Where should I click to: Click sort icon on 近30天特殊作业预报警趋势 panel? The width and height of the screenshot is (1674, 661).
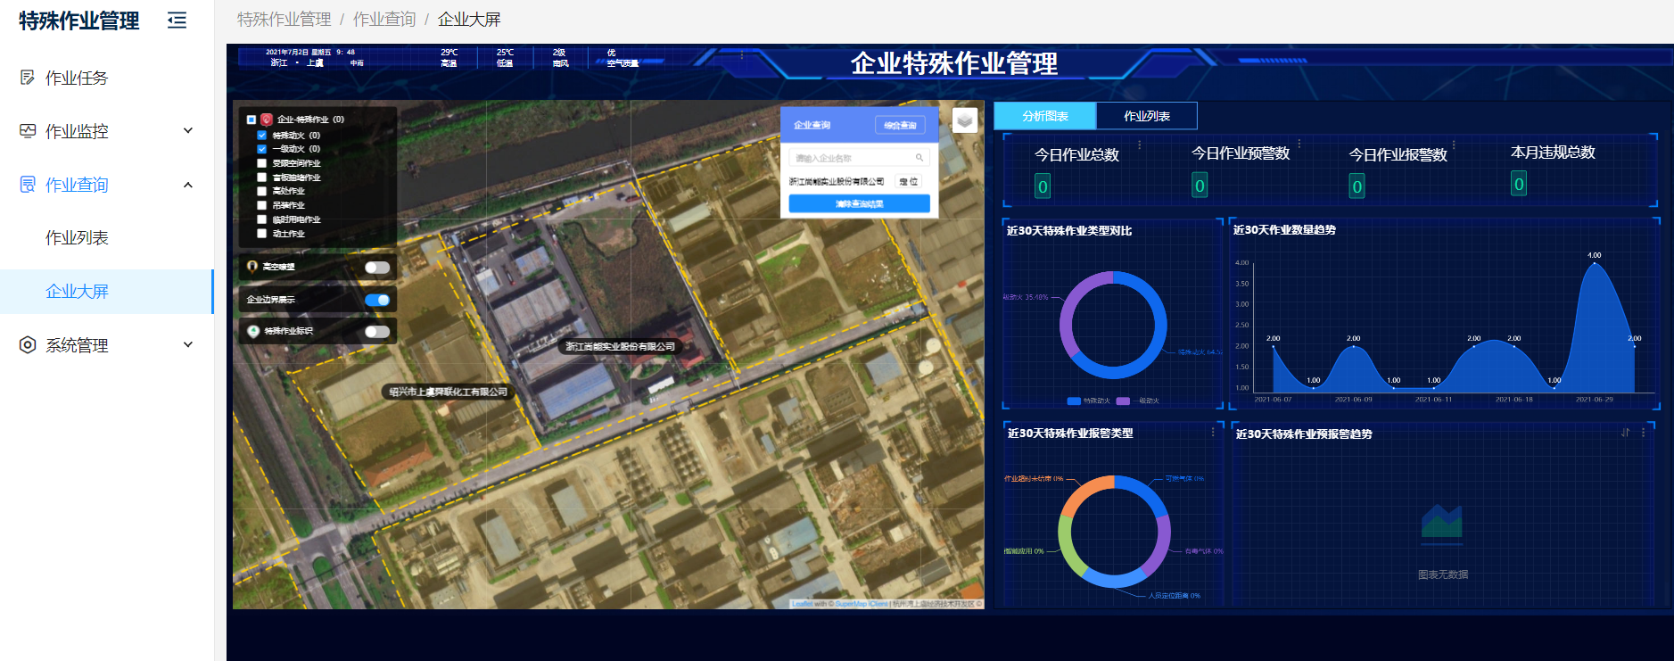(x=1625, y=433)
